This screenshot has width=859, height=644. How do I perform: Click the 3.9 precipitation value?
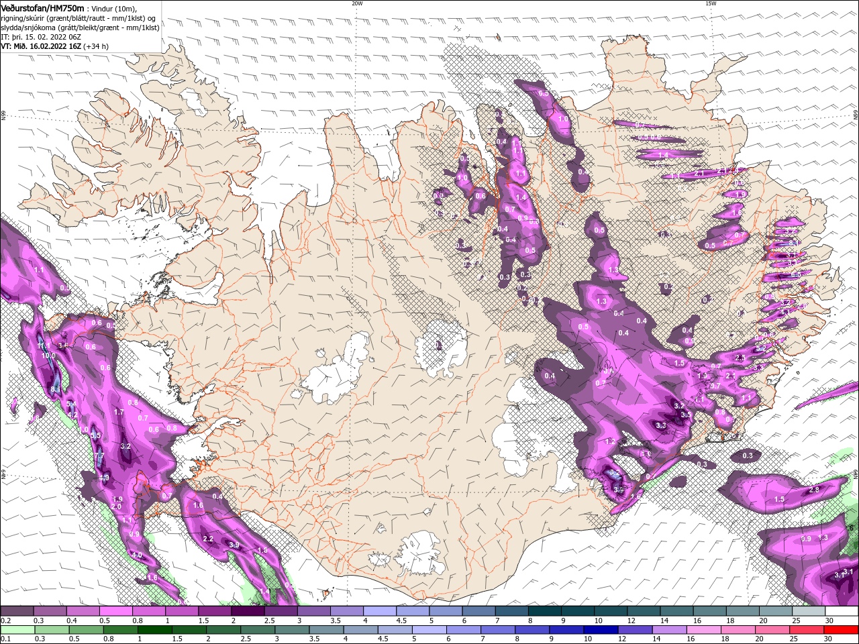(234, 545)
